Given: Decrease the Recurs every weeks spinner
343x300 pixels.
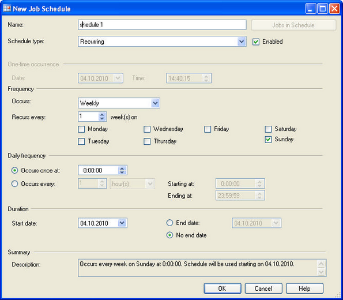Looking at the screenshot, I should [x=102, y=119].
